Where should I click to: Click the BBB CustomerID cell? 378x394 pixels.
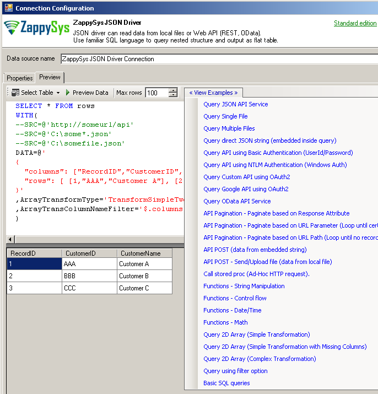[89, 276]
